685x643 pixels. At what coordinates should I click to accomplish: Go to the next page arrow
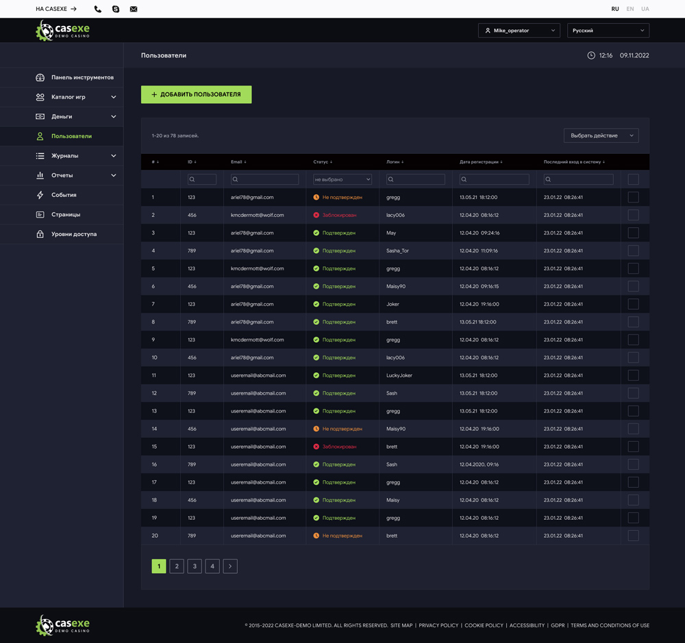pyautogui.click(x=230, y=566)
